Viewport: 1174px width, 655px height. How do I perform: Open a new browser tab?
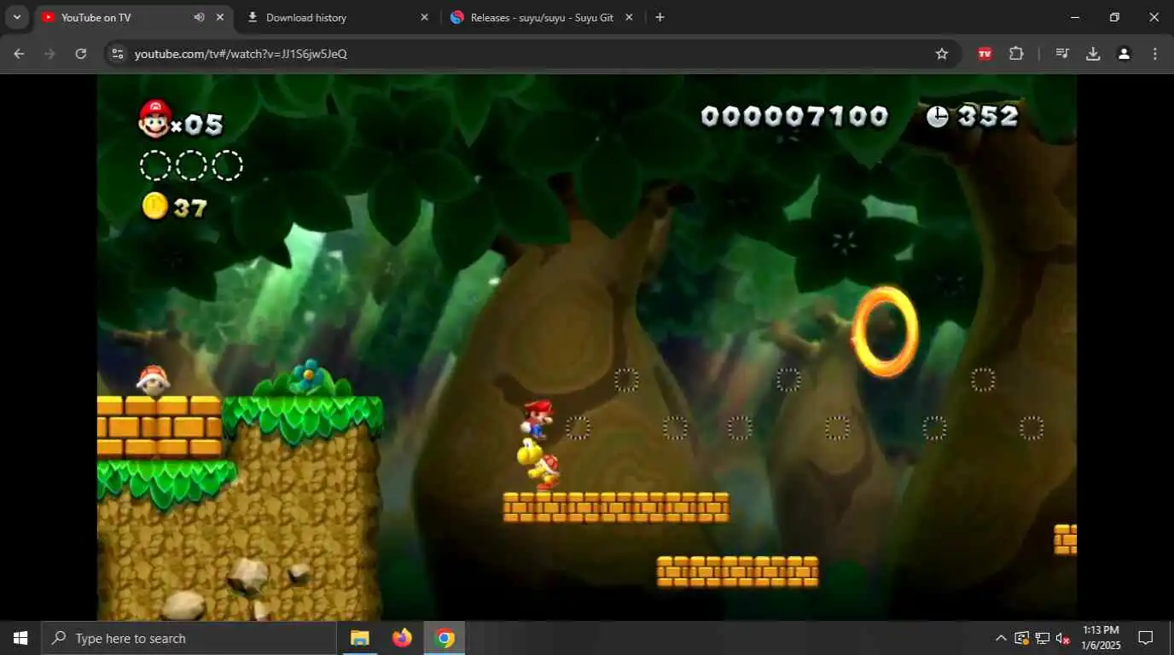[660, 17]
